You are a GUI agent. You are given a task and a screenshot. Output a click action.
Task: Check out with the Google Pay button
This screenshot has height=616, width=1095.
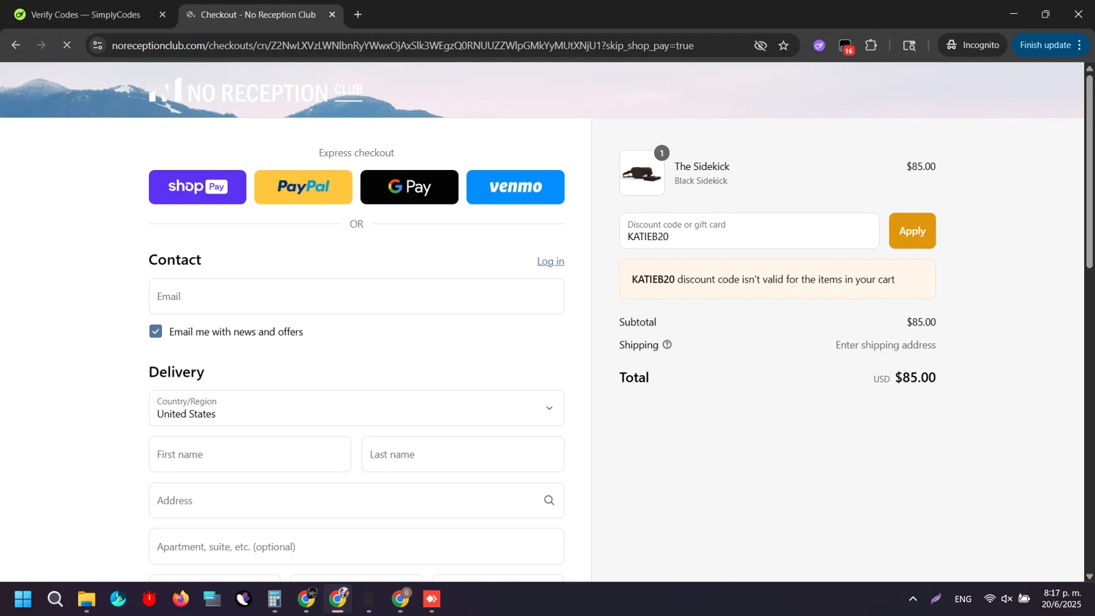(409, 187)
